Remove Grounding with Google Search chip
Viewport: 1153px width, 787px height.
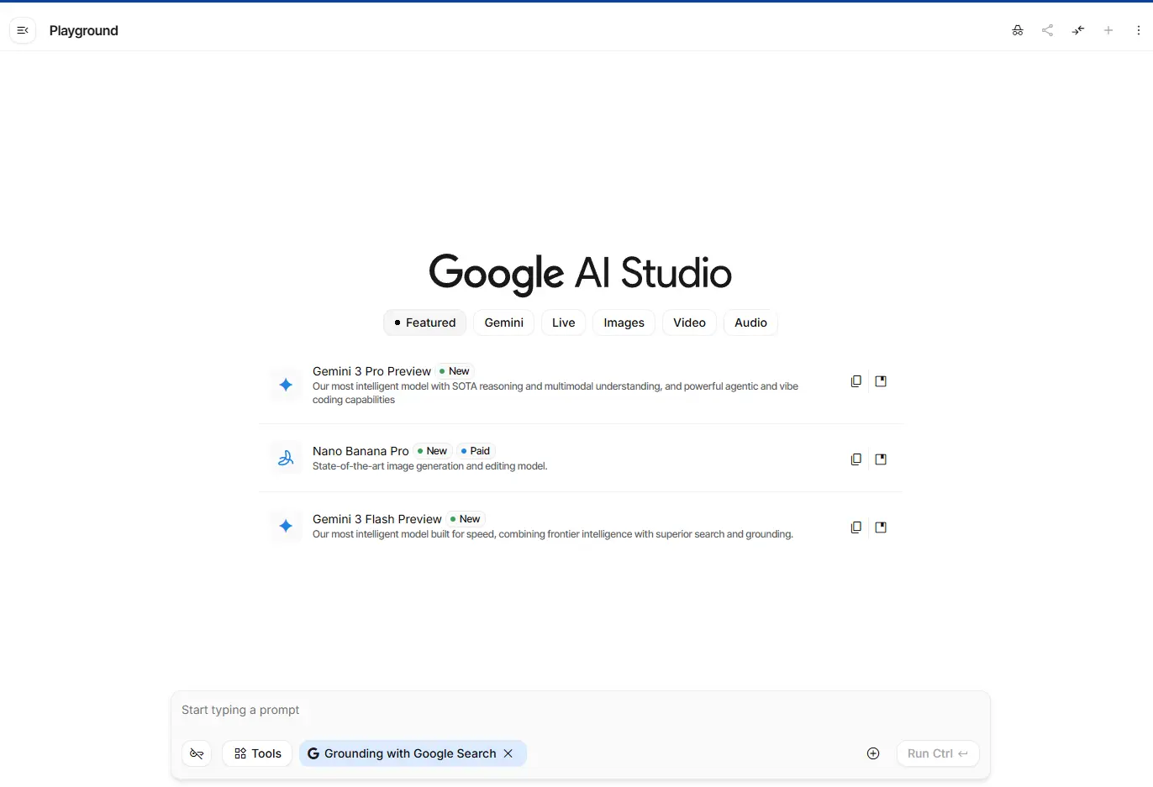pos(508,753)
